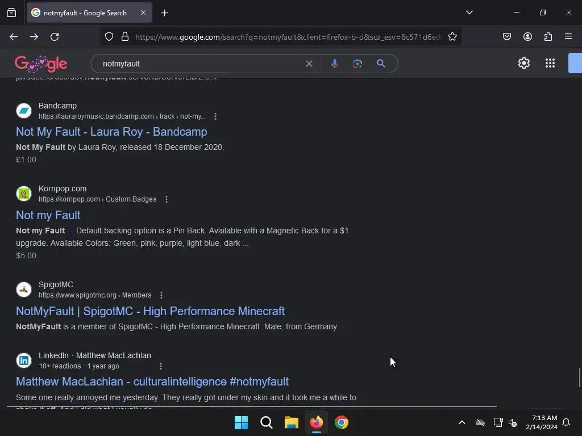Click the blue Sign in button
Image resolution: width=582 pixels, height=436 pixels.
point(575,64)
